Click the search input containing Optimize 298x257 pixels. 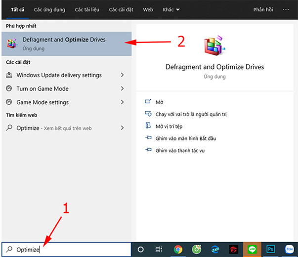click(67, 249)
